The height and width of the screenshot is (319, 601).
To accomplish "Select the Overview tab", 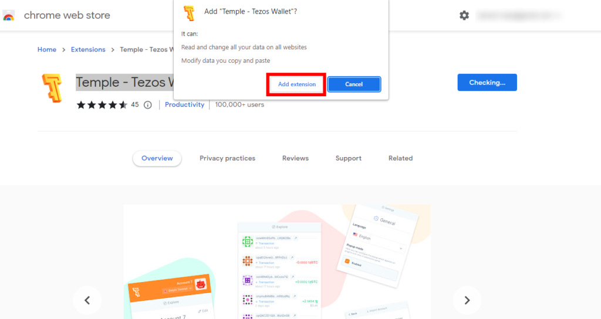I will pos(157,158).
